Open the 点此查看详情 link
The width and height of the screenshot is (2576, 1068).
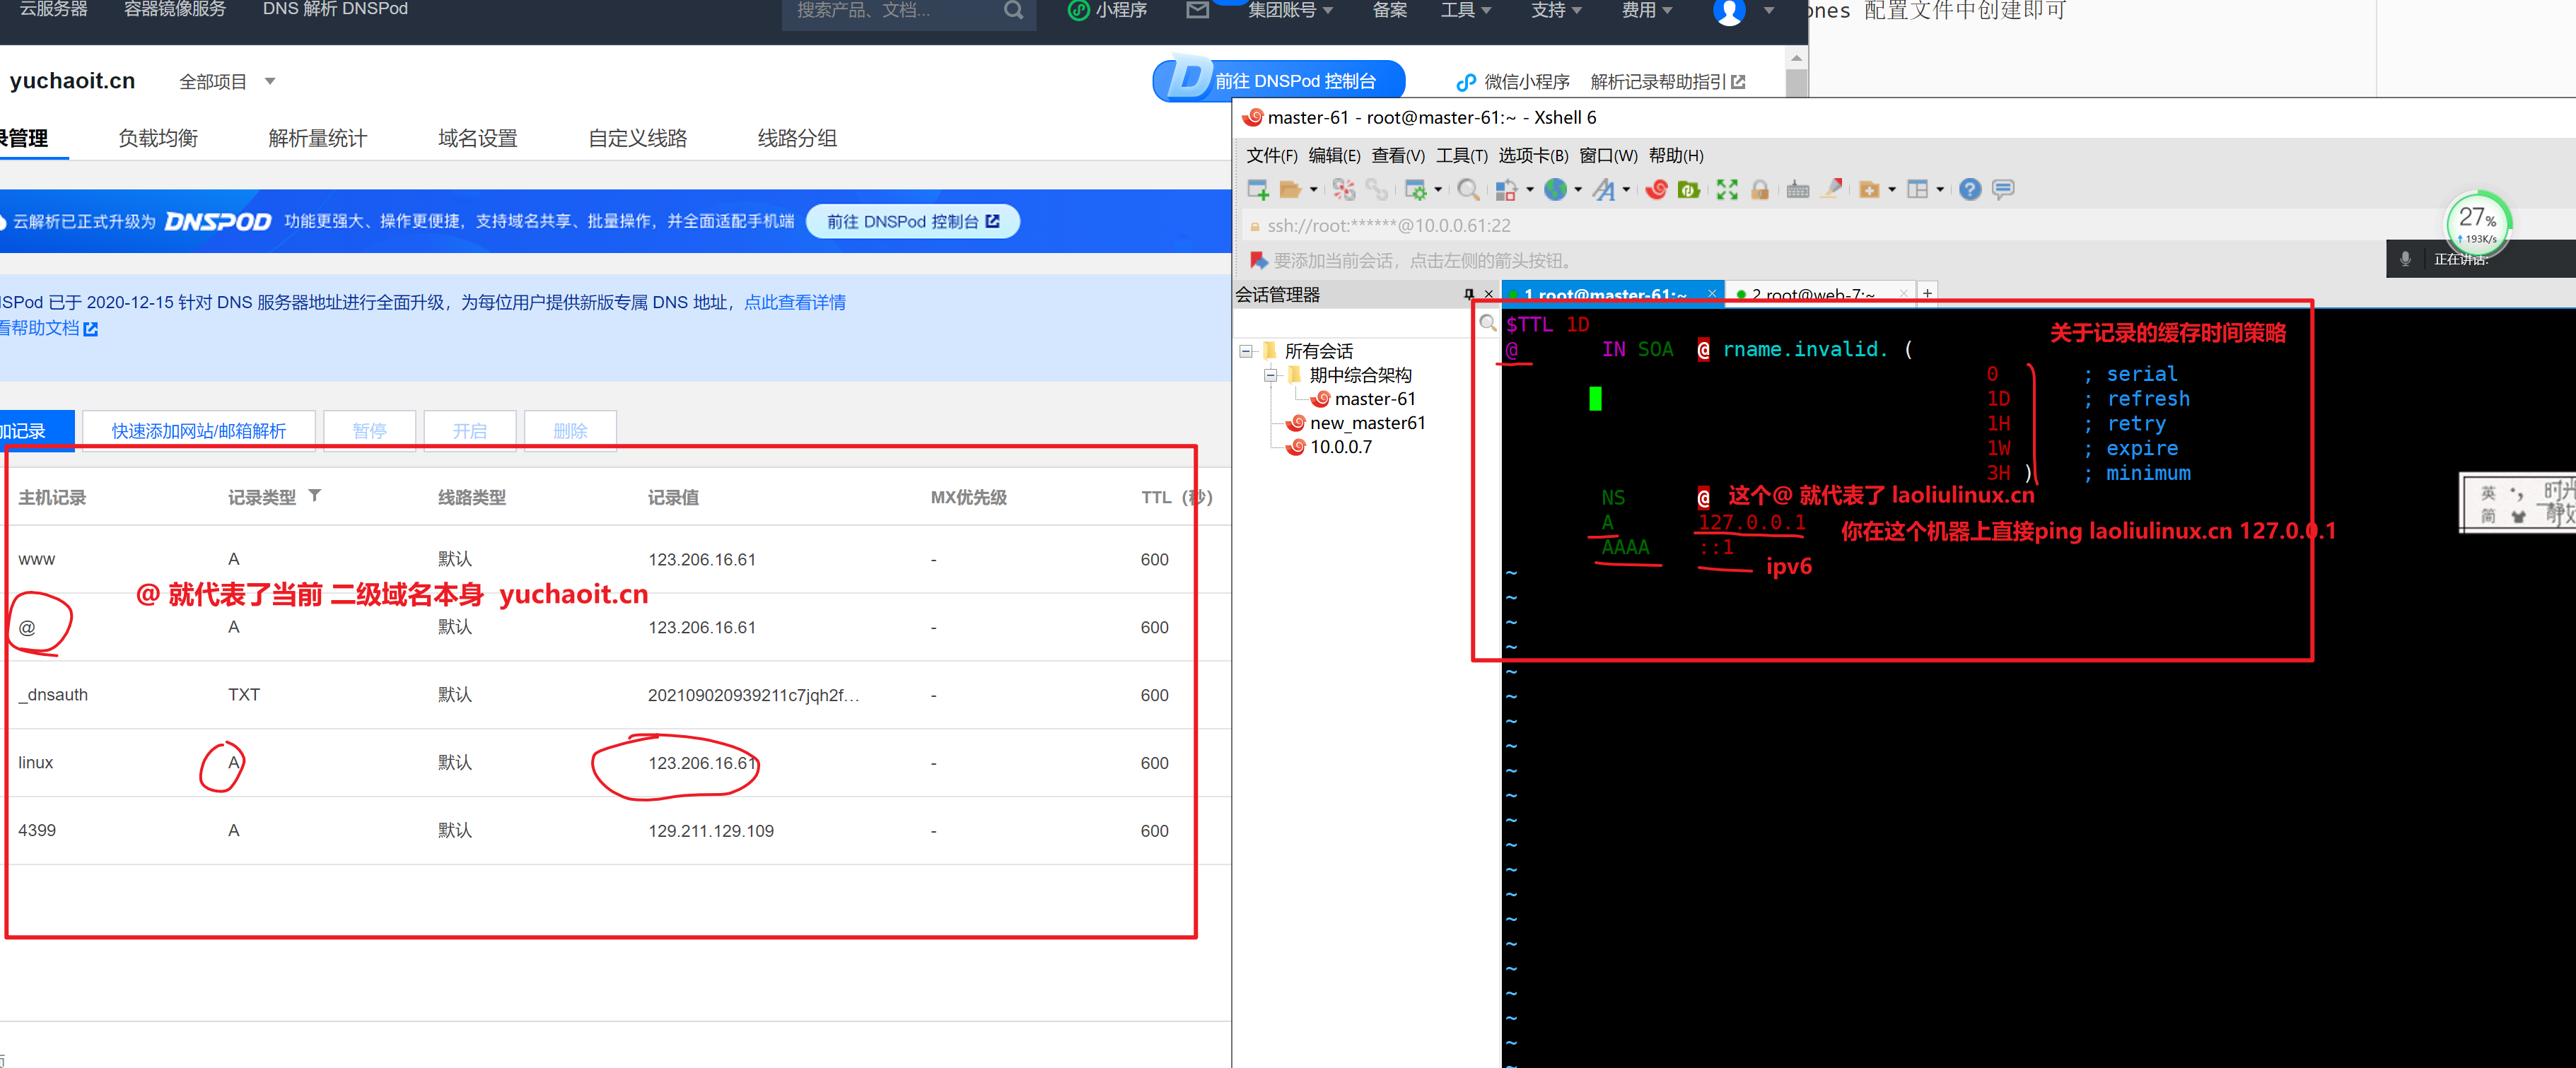point(795,302)
